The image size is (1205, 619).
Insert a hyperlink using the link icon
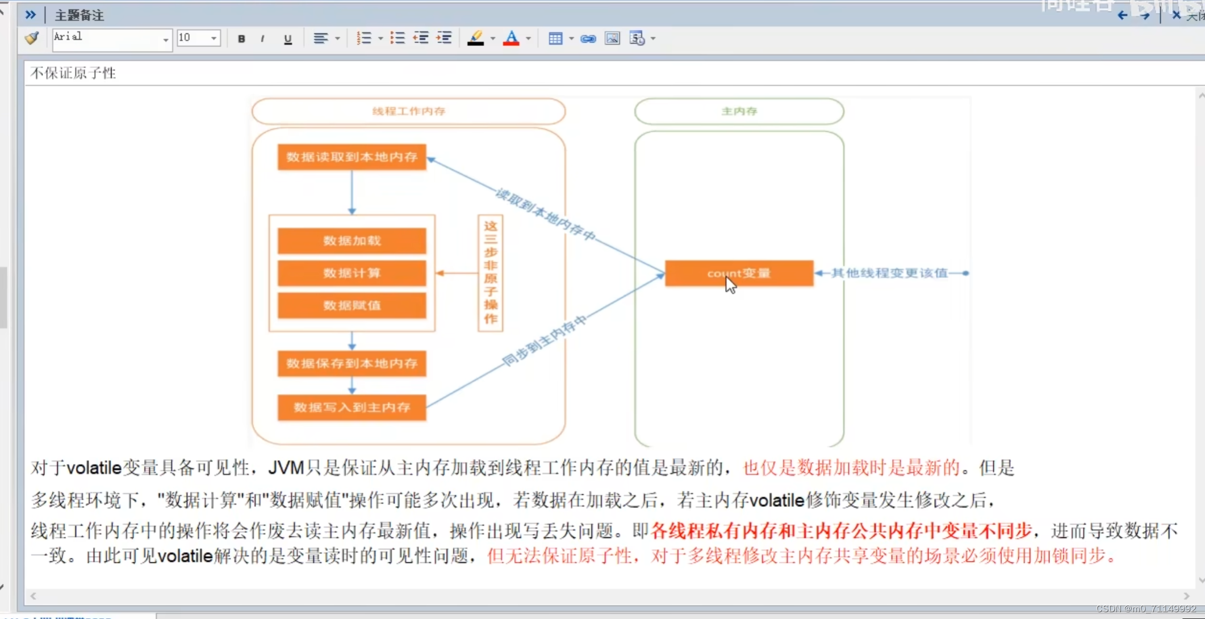[x=588, y=39]
